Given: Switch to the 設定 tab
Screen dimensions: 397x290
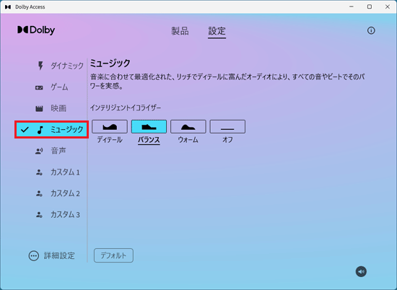Looking at the screenshot, I should coord(217,31).
